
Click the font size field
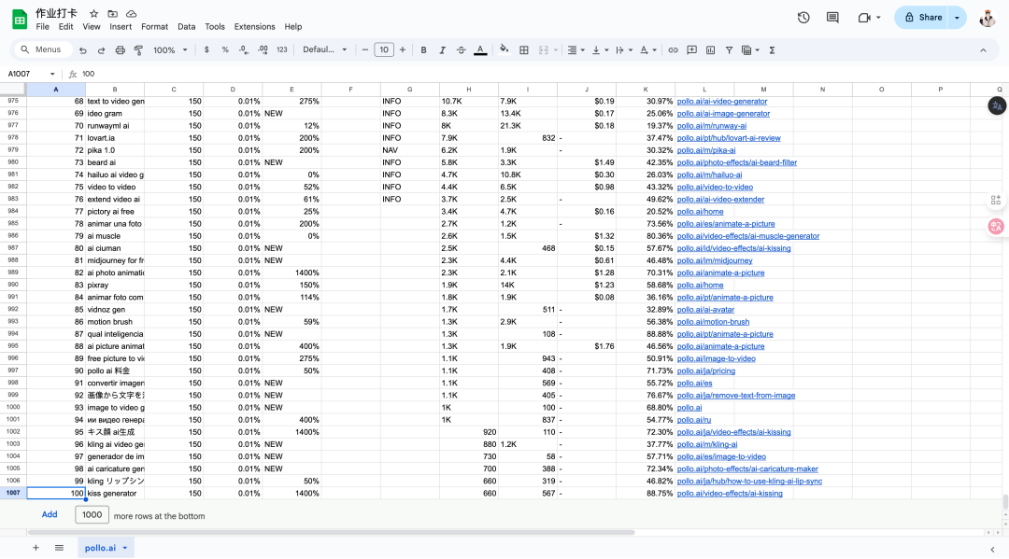384,50
